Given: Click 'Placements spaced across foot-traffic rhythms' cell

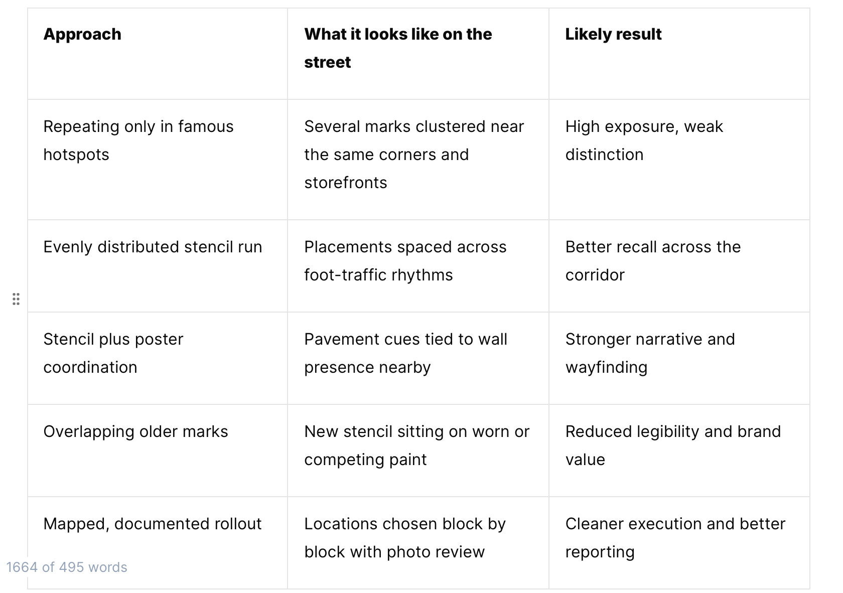Looking at the screenshot, I should 418,266.
